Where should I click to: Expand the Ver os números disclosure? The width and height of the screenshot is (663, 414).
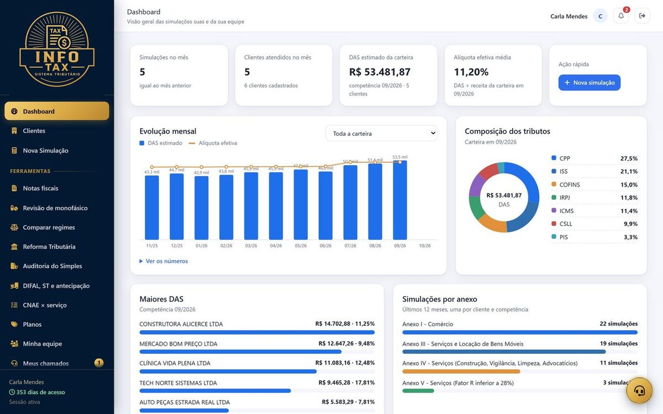(x=164, y=261)
